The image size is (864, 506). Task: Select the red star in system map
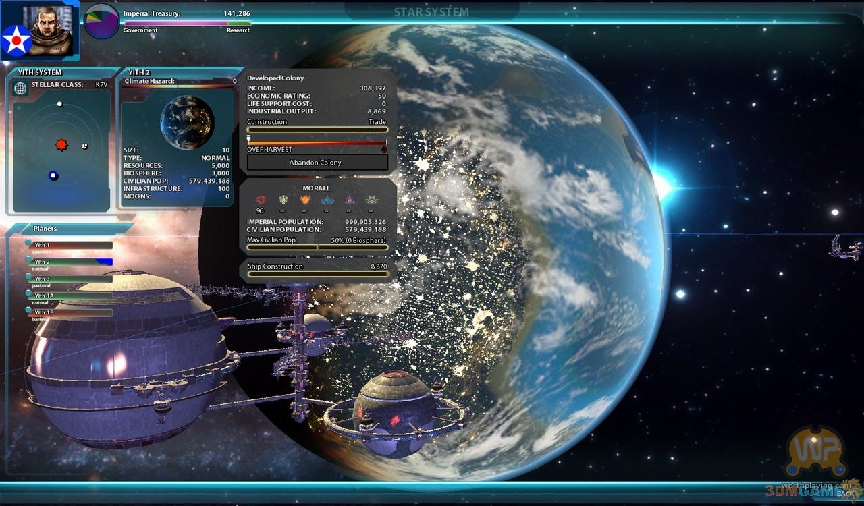(x=61, y=145)
